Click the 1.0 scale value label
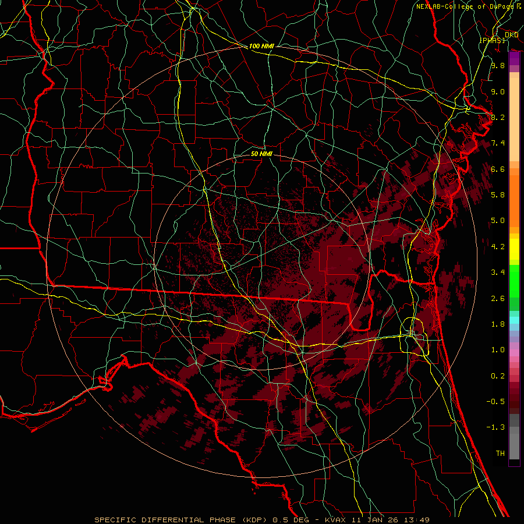Image resolution: width=524 pixels, height=524 pixels. pos(497,350)
